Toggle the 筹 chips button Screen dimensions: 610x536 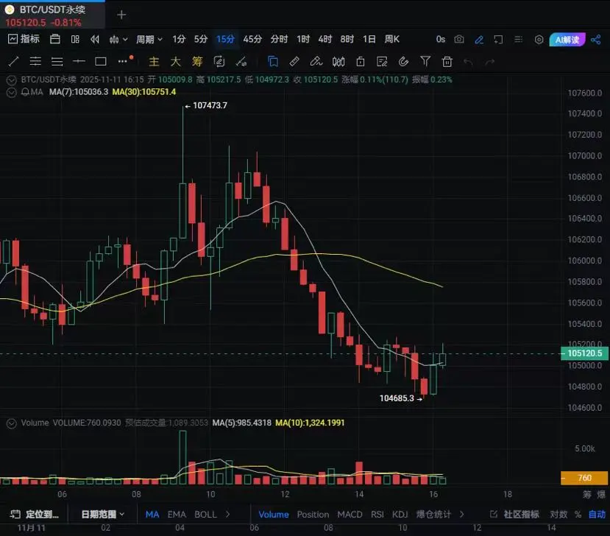coord(197,62)
